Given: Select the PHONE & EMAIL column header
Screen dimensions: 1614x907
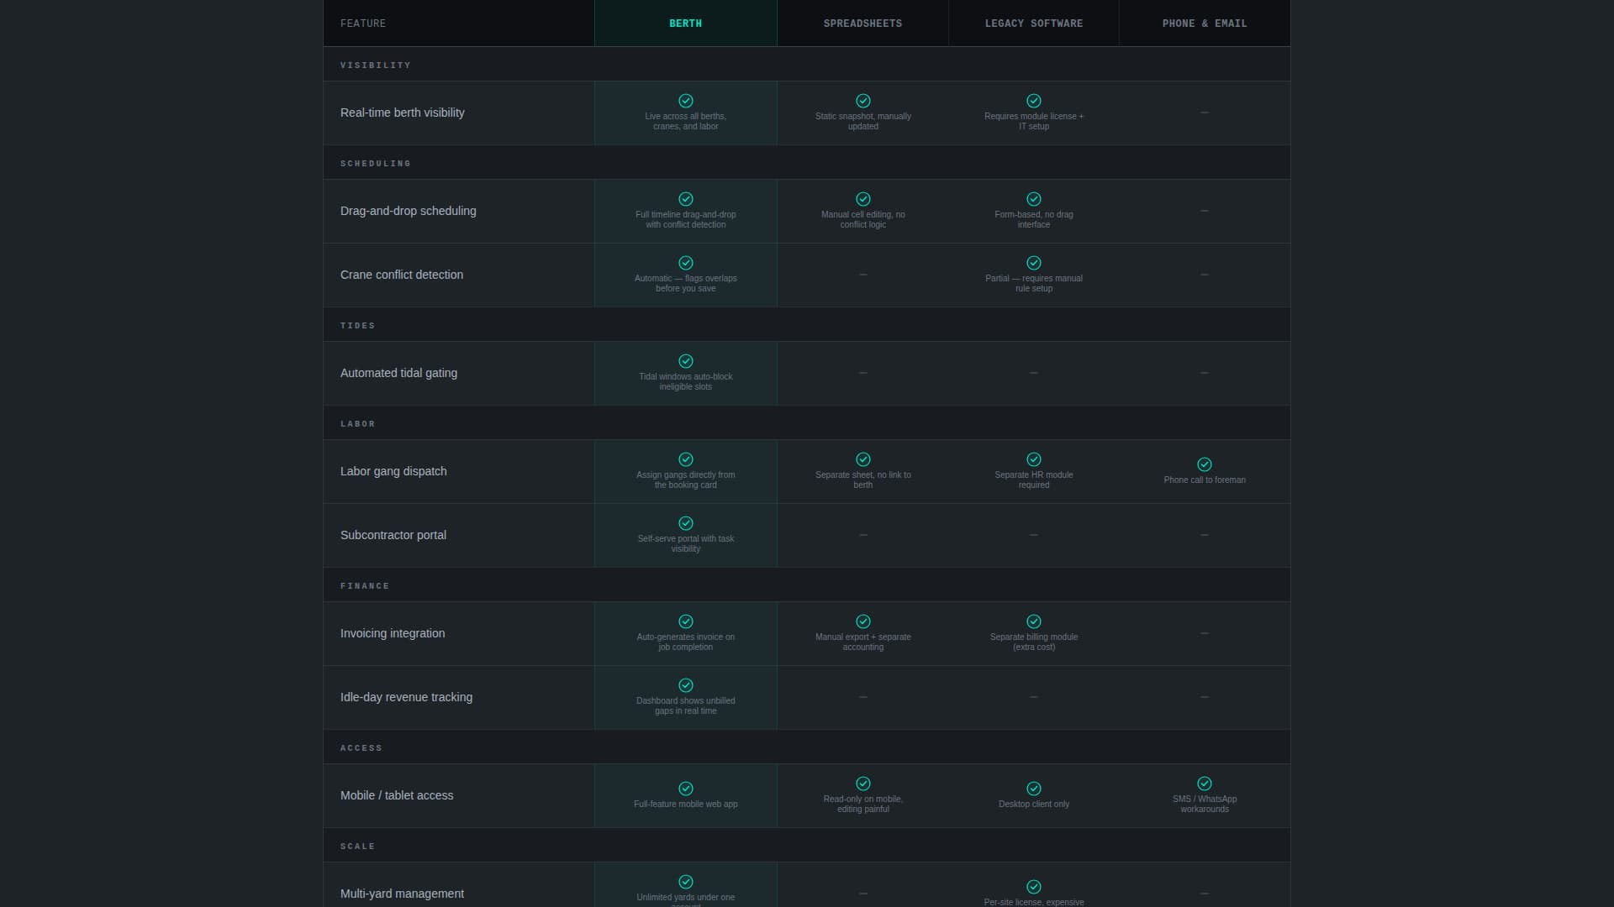Looking at the screenshot, I should tap(1205, 24).
